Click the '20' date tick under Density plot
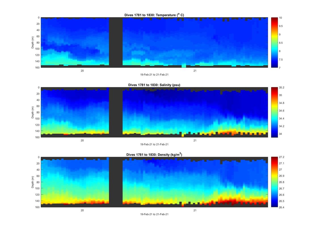 82,210
